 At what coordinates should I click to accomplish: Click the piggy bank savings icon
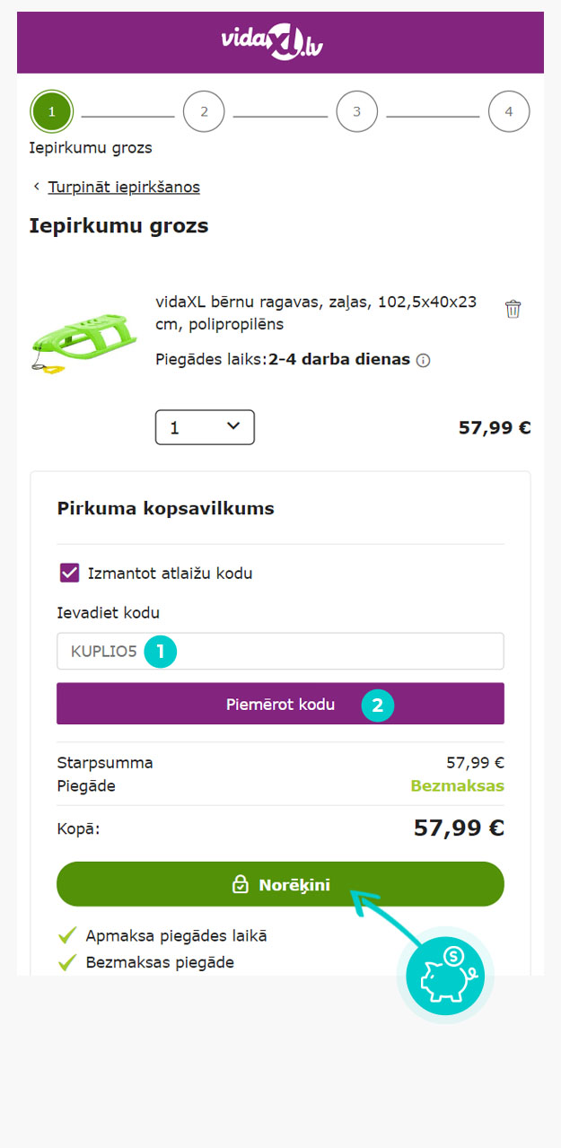click(444, 975)
